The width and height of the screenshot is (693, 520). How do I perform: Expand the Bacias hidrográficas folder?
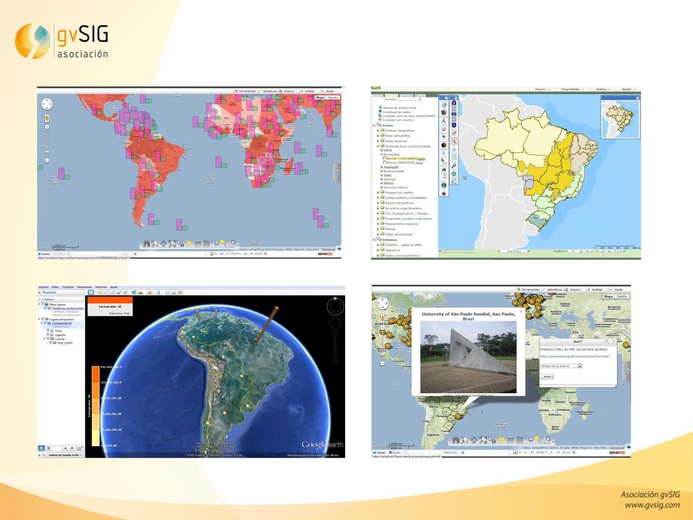[x=378, y=203]
